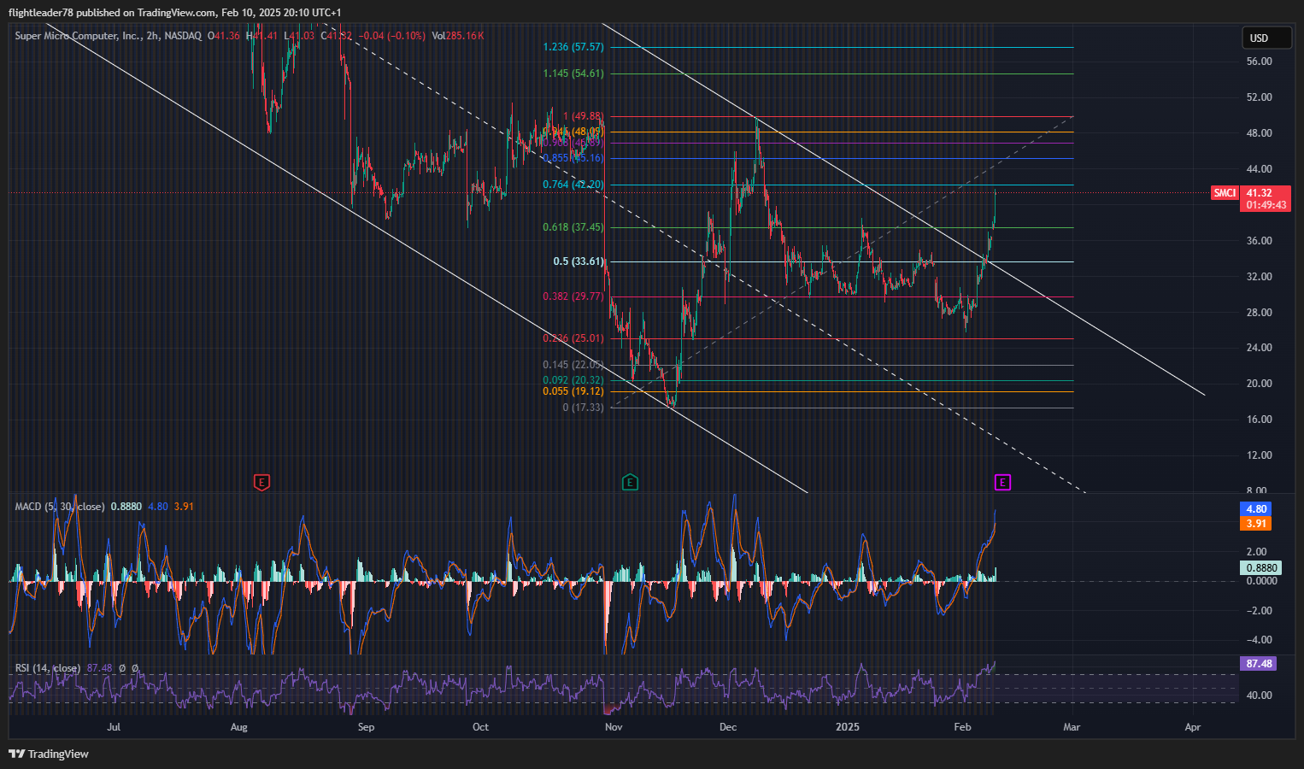Click the Sep label on the time axis
The width and height of the screenshot is (1304, 769).
366,728
